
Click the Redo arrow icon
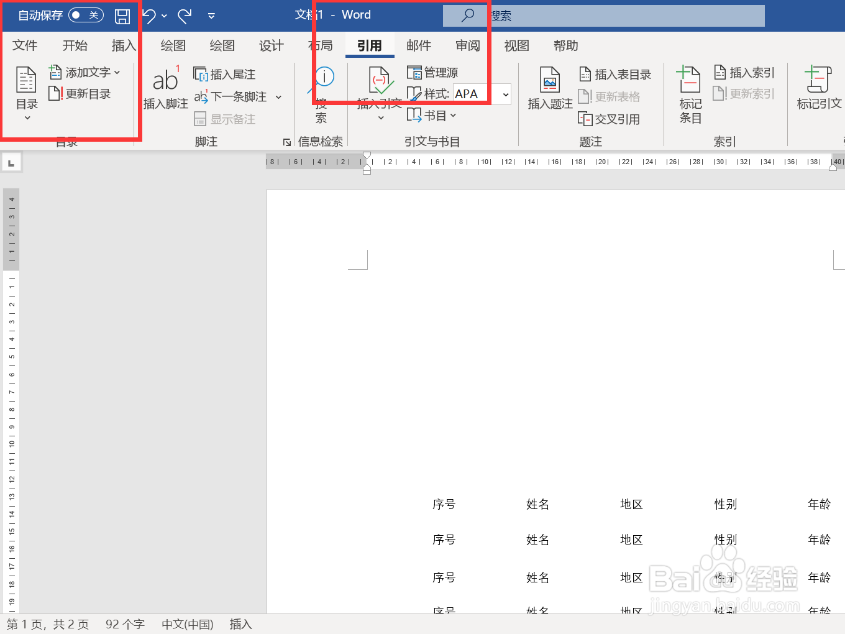pyautogui.click(x=185, y=16)
